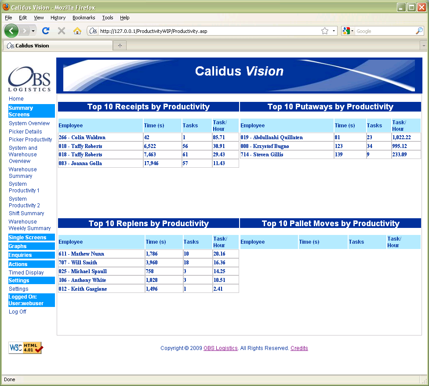Select the Calidus Vision browser tab
The image size is (429, 386).
click(58, 46)
